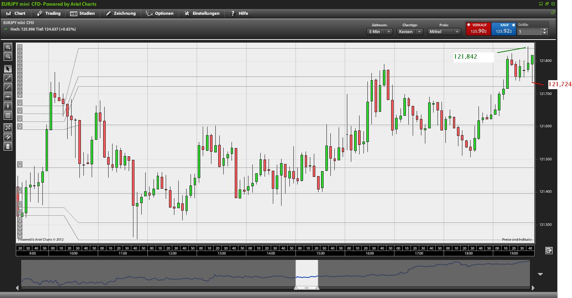
Task: Select the arrow pointer cursor tool
Action: pyautogui.click(x=8, y=69)
